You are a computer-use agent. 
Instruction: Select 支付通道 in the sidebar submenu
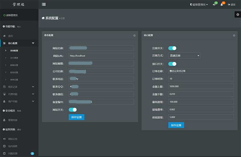(x=14, y=58)
